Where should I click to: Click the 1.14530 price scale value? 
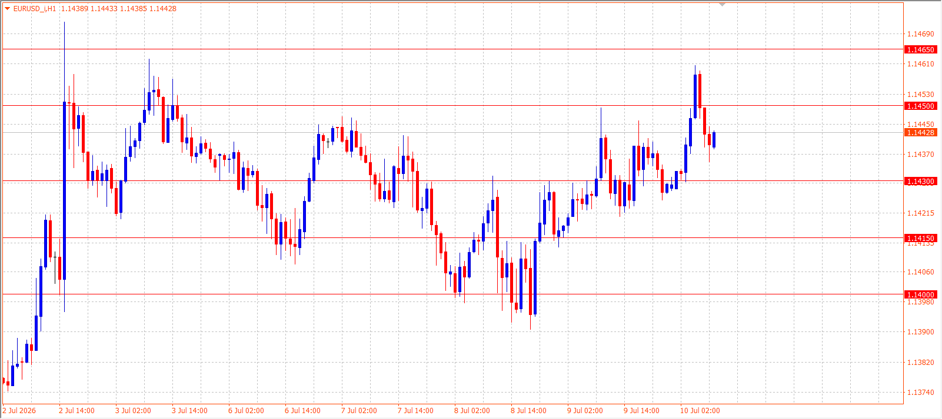(921, 94)
